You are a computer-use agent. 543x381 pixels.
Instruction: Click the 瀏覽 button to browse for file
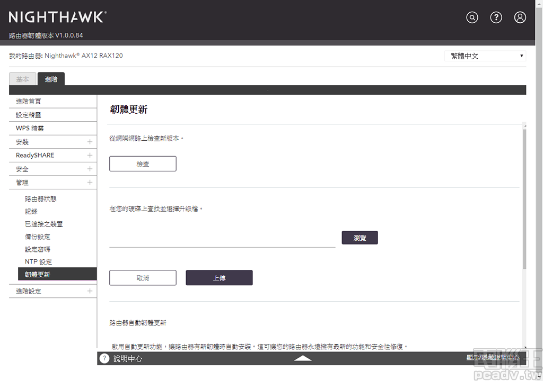[360, 238]
